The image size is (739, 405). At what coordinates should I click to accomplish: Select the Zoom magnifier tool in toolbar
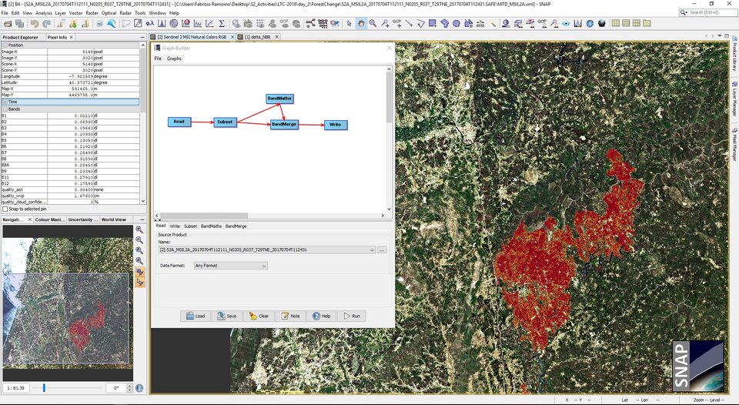pyautogui.click(x=373, y=23)
